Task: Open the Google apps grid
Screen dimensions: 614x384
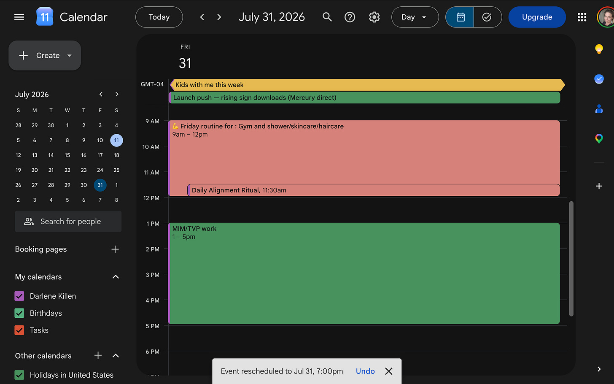Action: (x=582, y=17)
